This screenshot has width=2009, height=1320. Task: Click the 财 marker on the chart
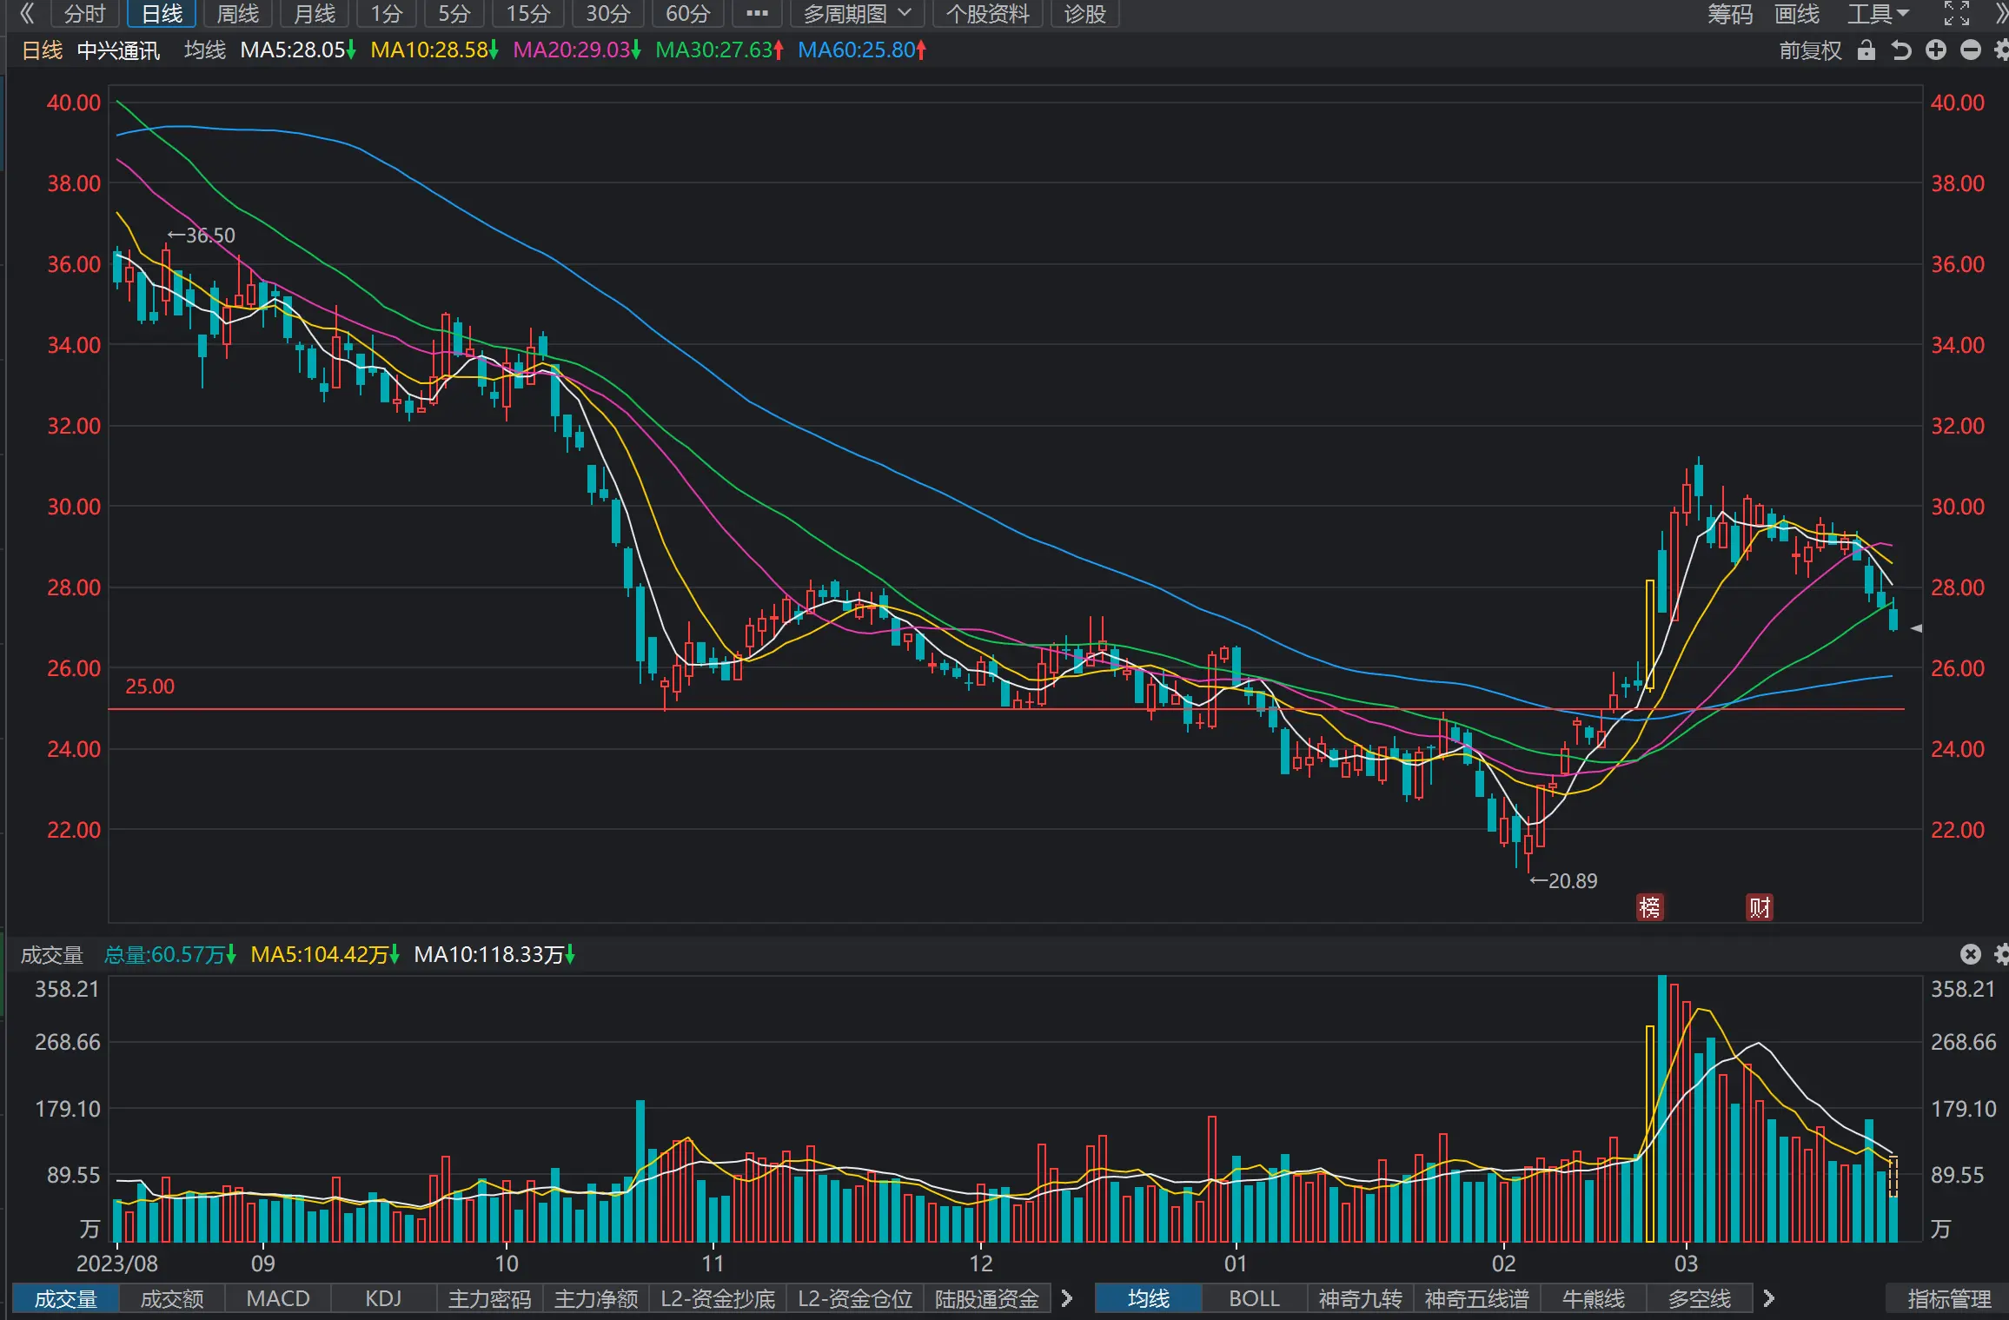point(1760,907)
